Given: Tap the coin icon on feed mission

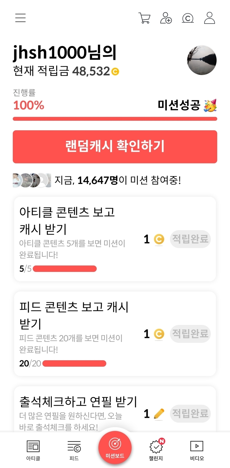Looking at the screenshot, I should (159, 334).
